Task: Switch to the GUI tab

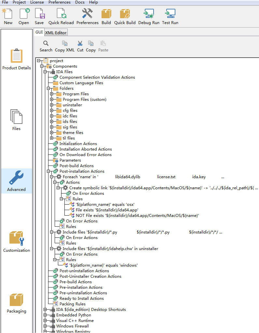Action: (39, 32)
